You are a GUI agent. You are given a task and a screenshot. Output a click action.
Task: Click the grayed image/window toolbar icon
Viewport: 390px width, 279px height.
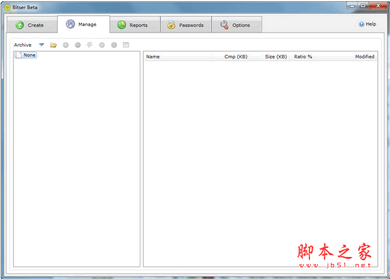coord(126,45)
